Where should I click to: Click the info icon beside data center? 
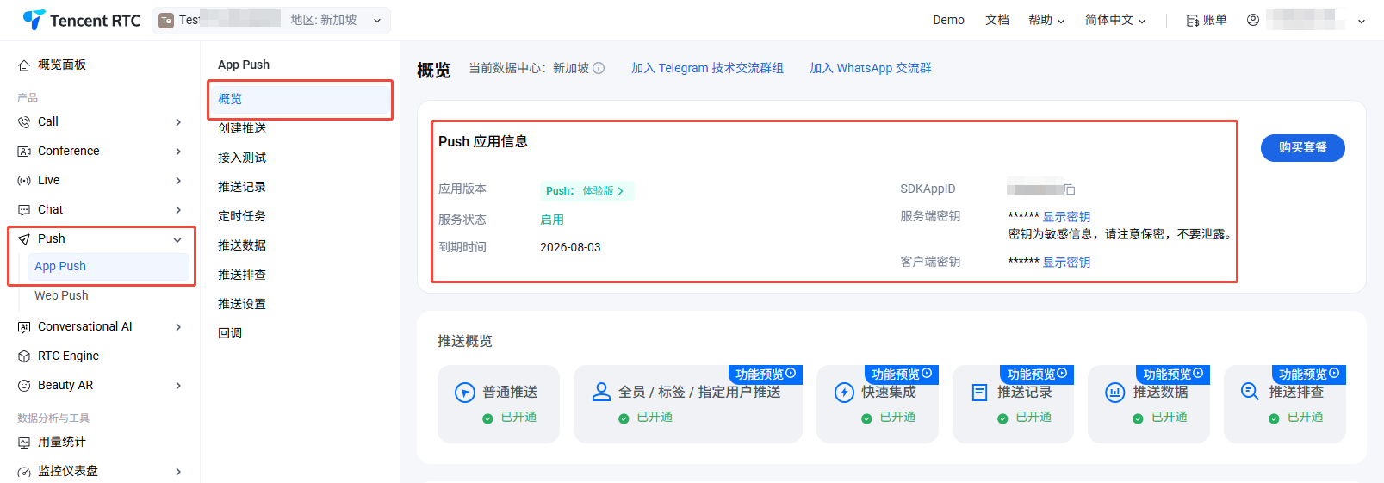599,68
